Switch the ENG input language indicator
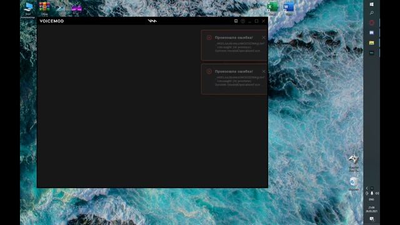The width and height of the screenshot is (400, 225). coord(372,199)
